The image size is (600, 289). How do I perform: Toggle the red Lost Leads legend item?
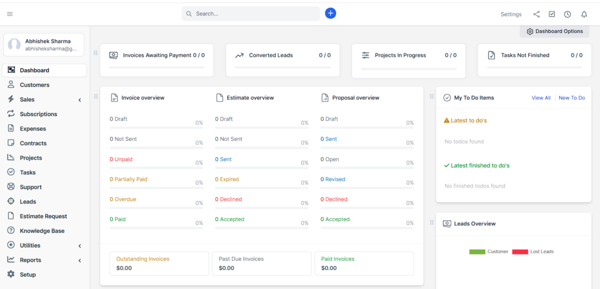533,251
